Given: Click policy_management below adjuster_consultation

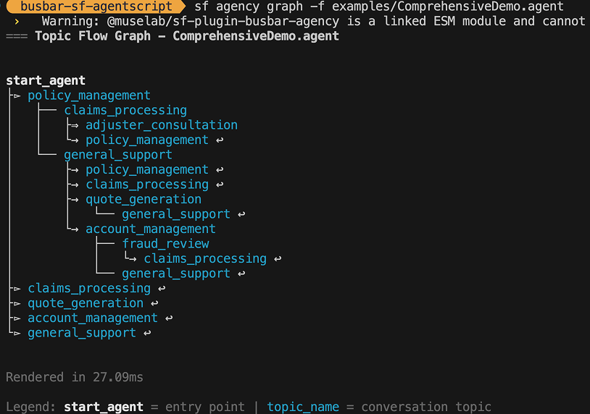Looking at the screenshot, I should [146, 140].
